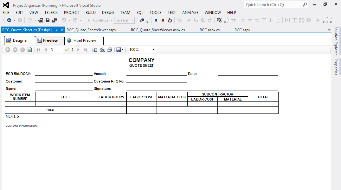Screen dimensions: 341x190
Task: Click the Show Next Statement arrow
Action: point(189,20)
